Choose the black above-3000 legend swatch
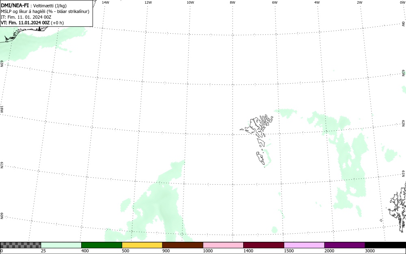This screenshot has width=406, height=254. (385, 245)
